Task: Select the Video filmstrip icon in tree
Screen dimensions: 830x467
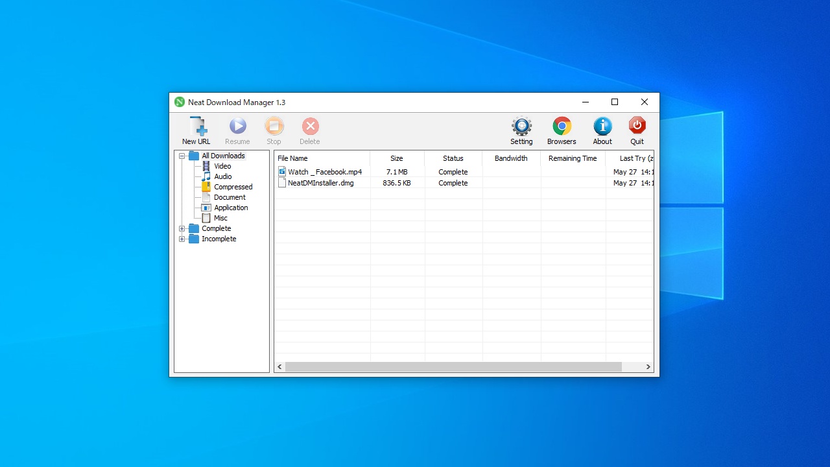Action: tap(206, 166)
